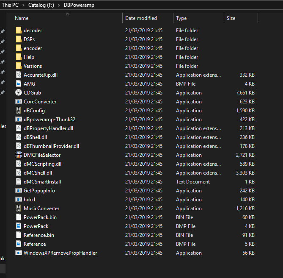Select the CoreConverter application icon
Screen dimensions: 283x278
pyautogui.click(x=19, y=102)
